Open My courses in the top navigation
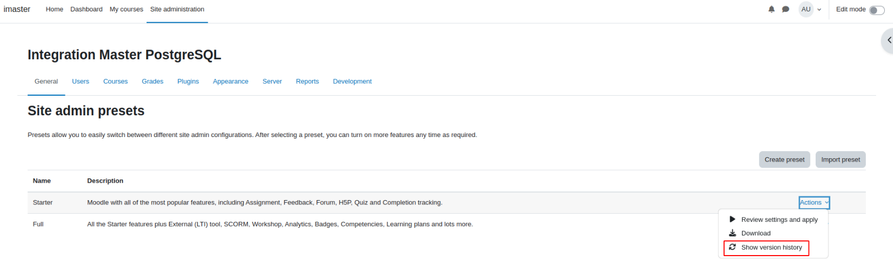Image resolution: width=893 pixels, height=267 pixels. pos(126,9)
